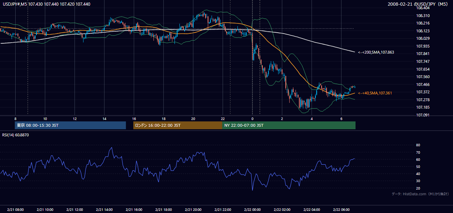Click price axis value 107.466
The image size is (453, 213).
click(x=423, y=84)
